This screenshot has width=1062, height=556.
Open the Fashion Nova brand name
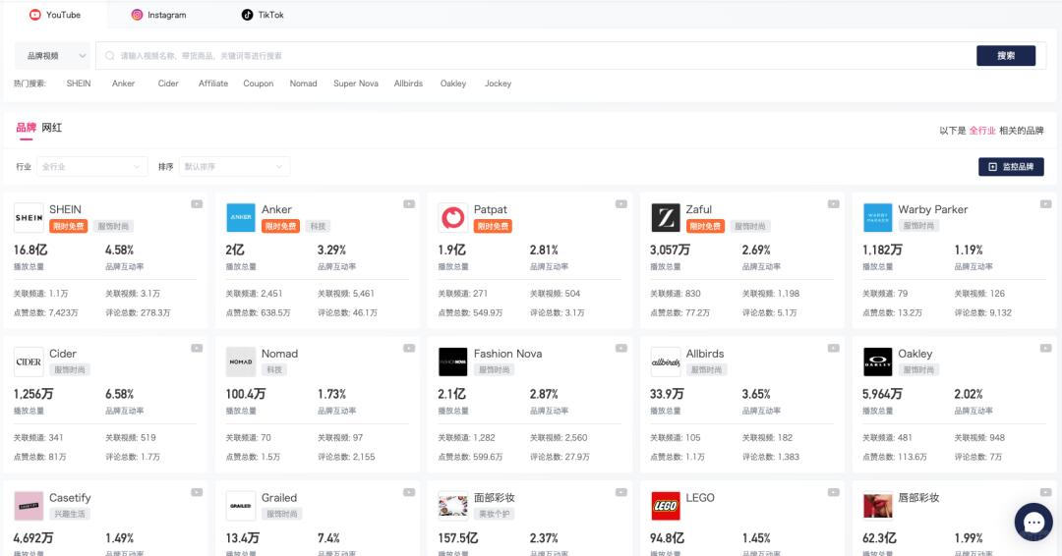pos(508,353)
